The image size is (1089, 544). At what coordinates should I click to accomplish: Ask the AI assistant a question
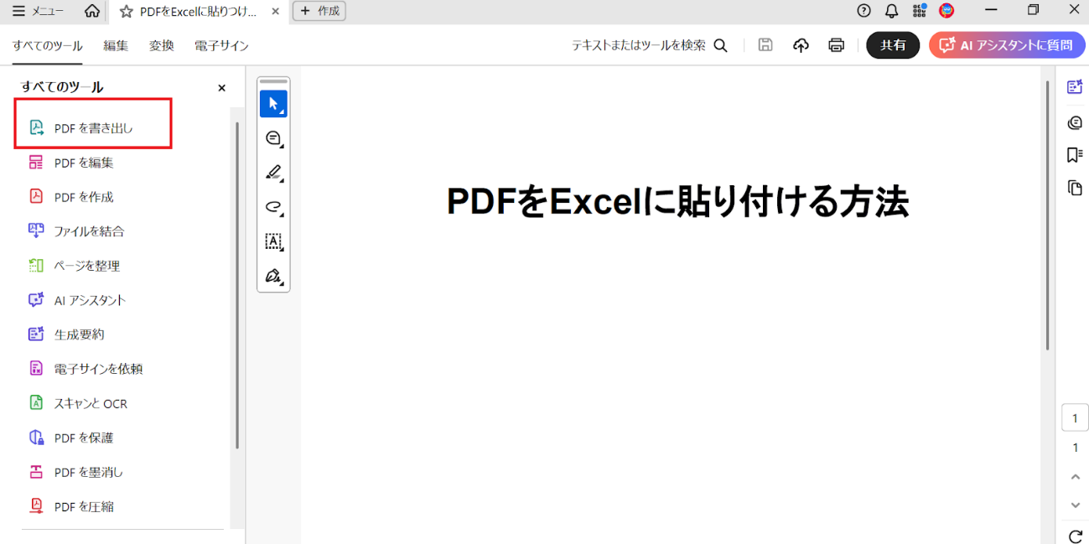[1006, 44]
